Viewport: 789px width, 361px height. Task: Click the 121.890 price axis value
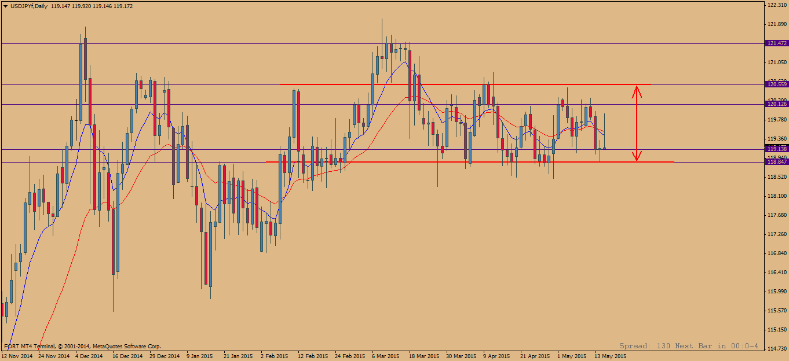click(x=776, y=24)
